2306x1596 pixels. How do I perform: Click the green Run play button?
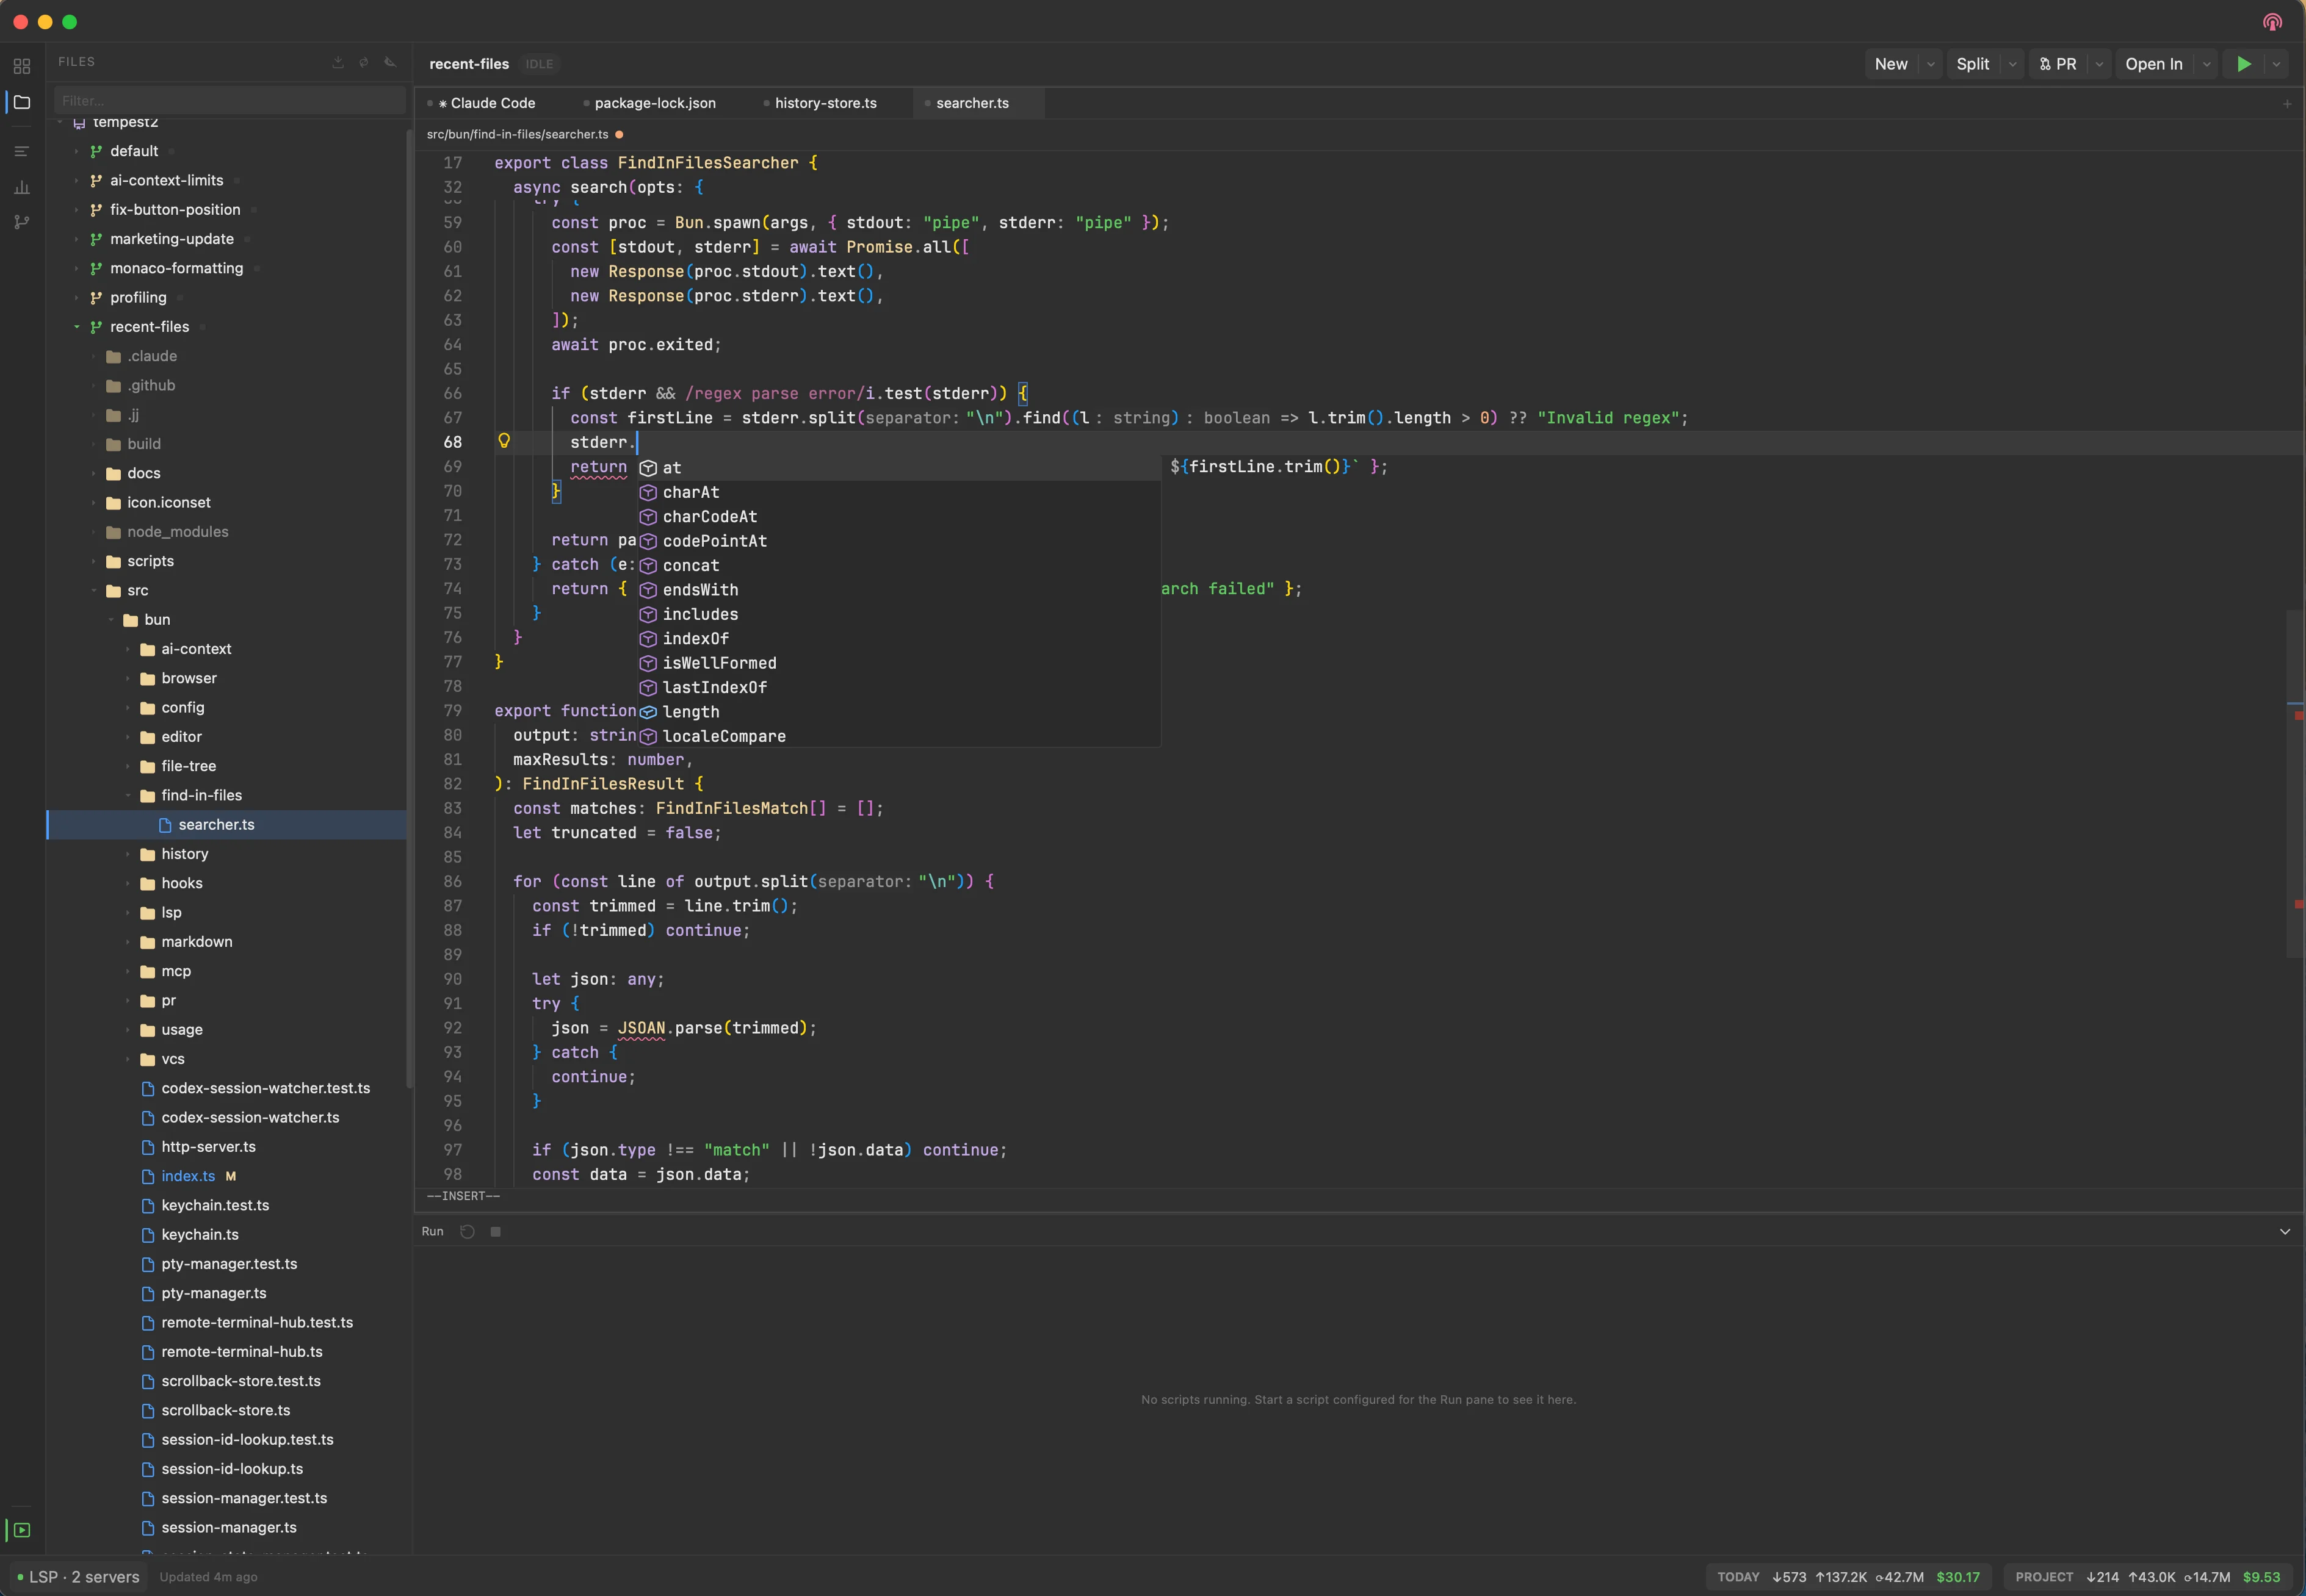2244,64
